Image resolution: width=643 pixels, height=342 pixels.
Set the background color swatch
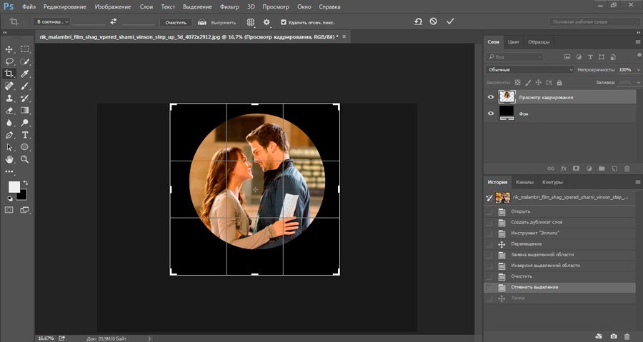22,196
